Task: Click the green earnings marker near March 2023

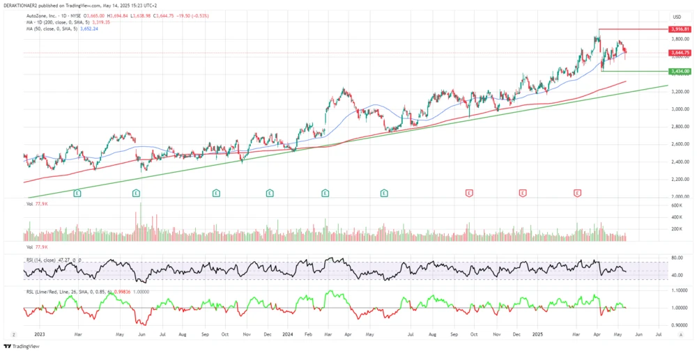Action: pyautogui.click(x=77, y=192)
